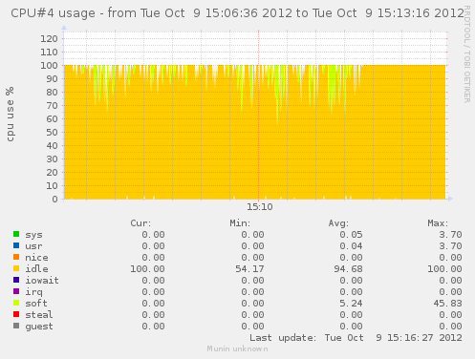Click the Avg: column header
The height and width of the screenshot is (359, 475).
tap(338, 223)
